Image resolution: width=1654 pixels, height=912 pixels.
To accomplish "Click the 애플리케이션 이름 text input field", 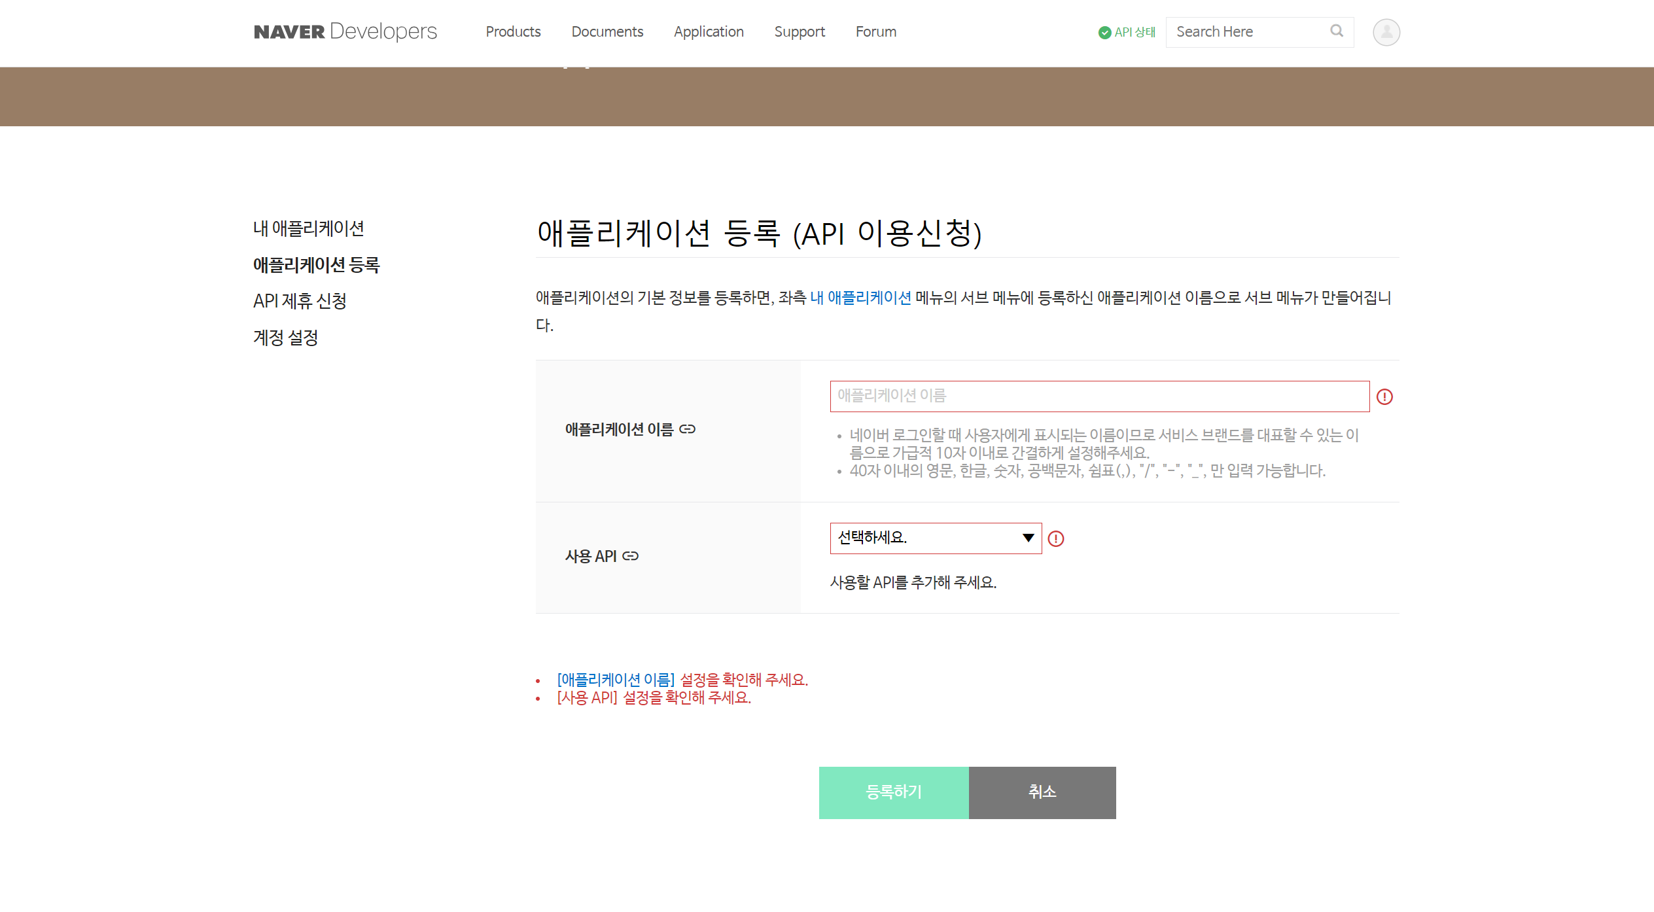I will click(1099, 396).
